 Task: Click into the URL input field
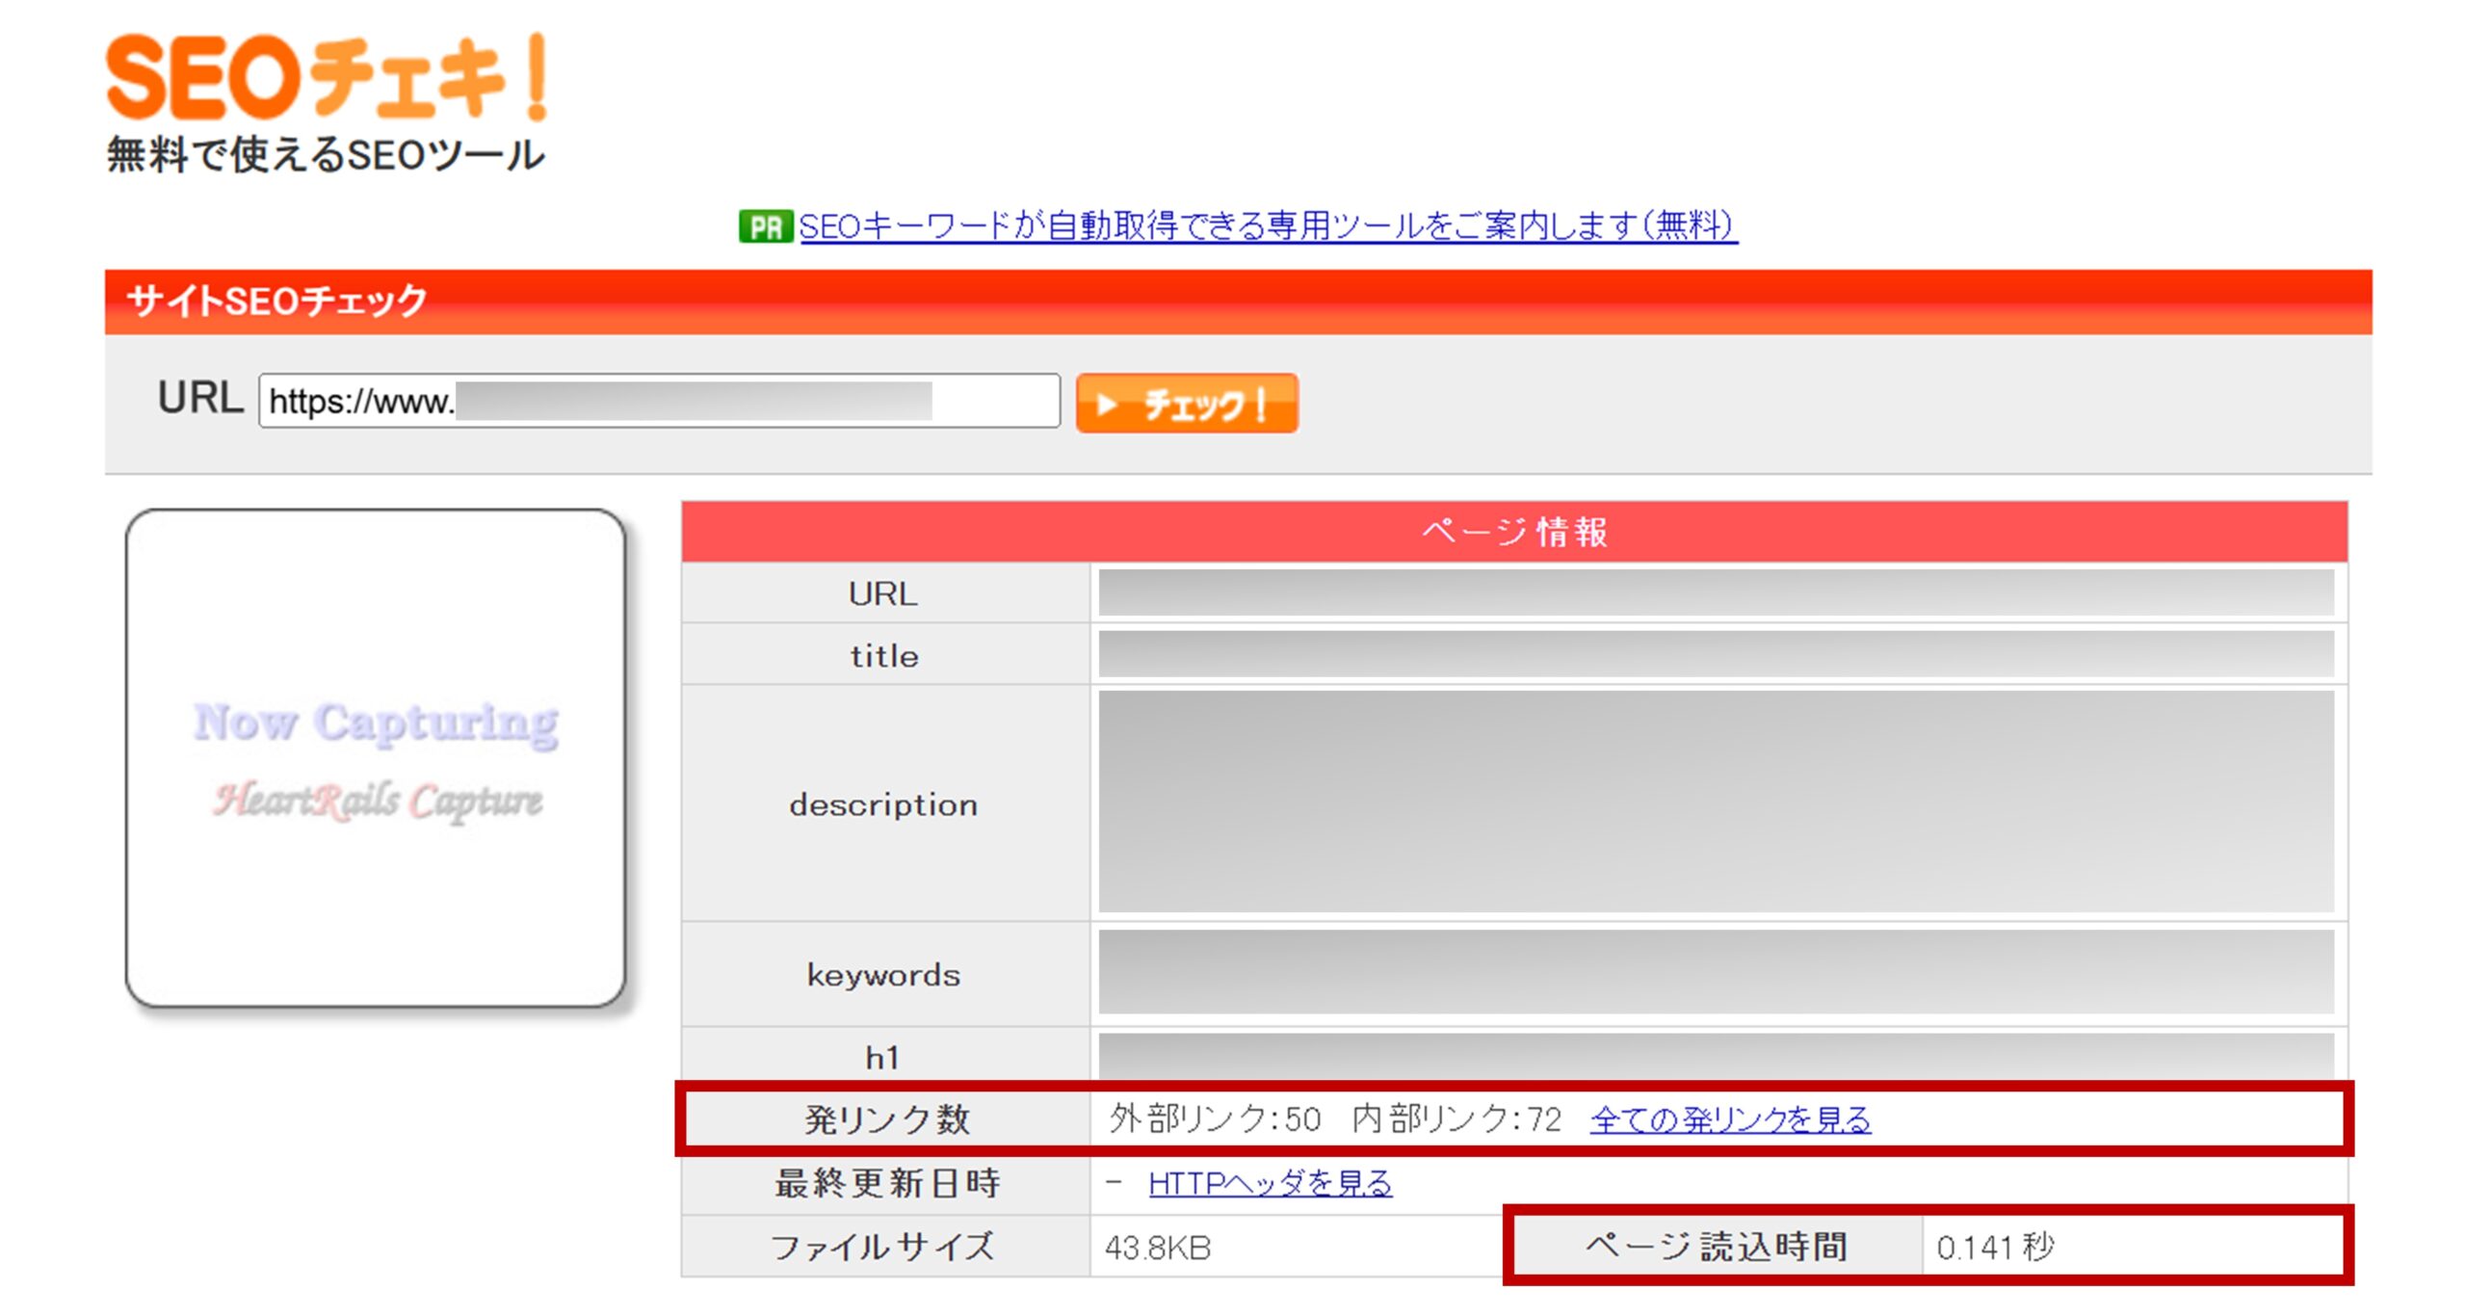point(659,402)
